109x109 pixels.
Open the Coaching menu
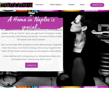pyautogui.click(x=40, y=5)
